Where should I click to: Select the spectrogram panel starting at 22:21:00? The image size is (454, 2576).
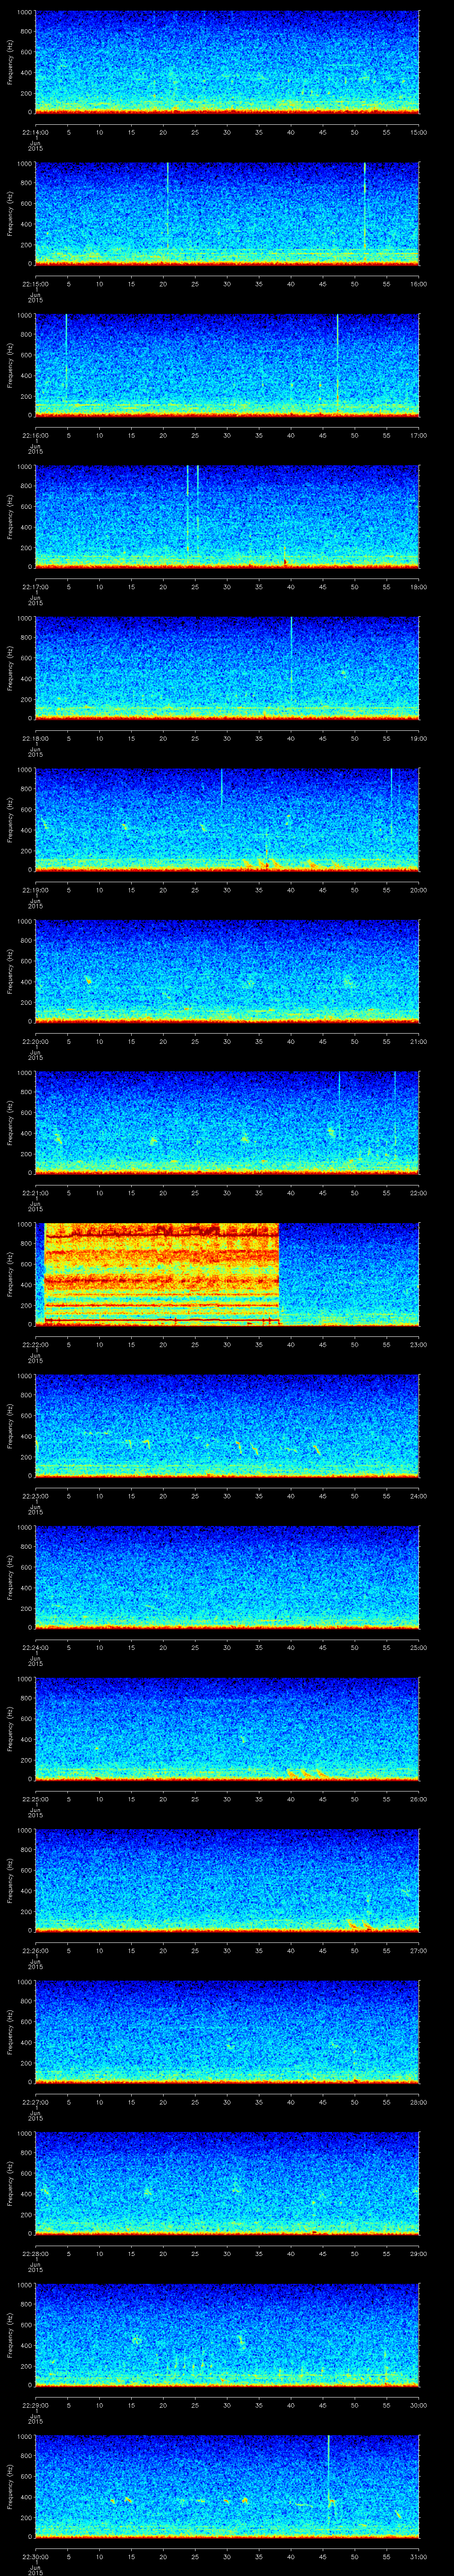coord(227,1122)
